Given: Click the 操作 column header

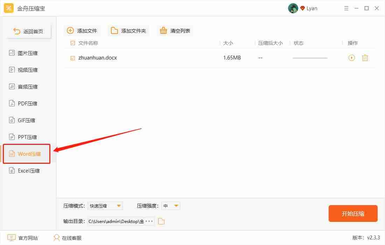Looking at the screenshot, I should click(352, 43).
